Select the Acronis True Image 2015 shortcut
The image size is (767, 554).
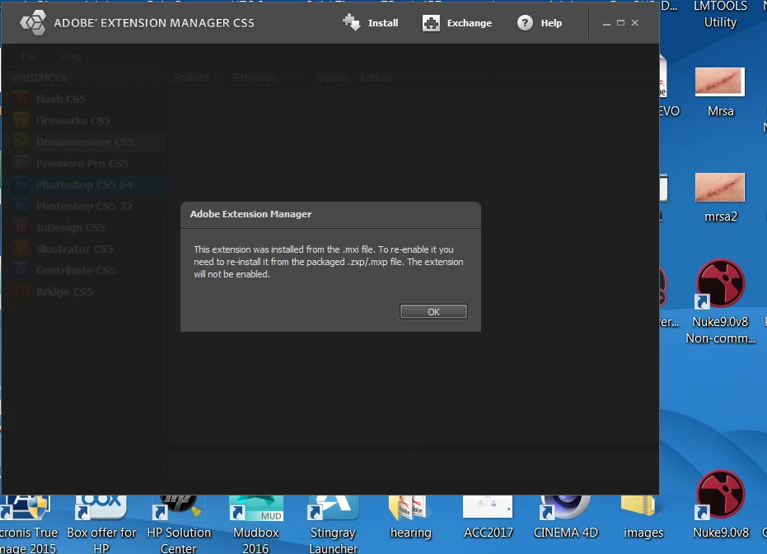[28, 524]
